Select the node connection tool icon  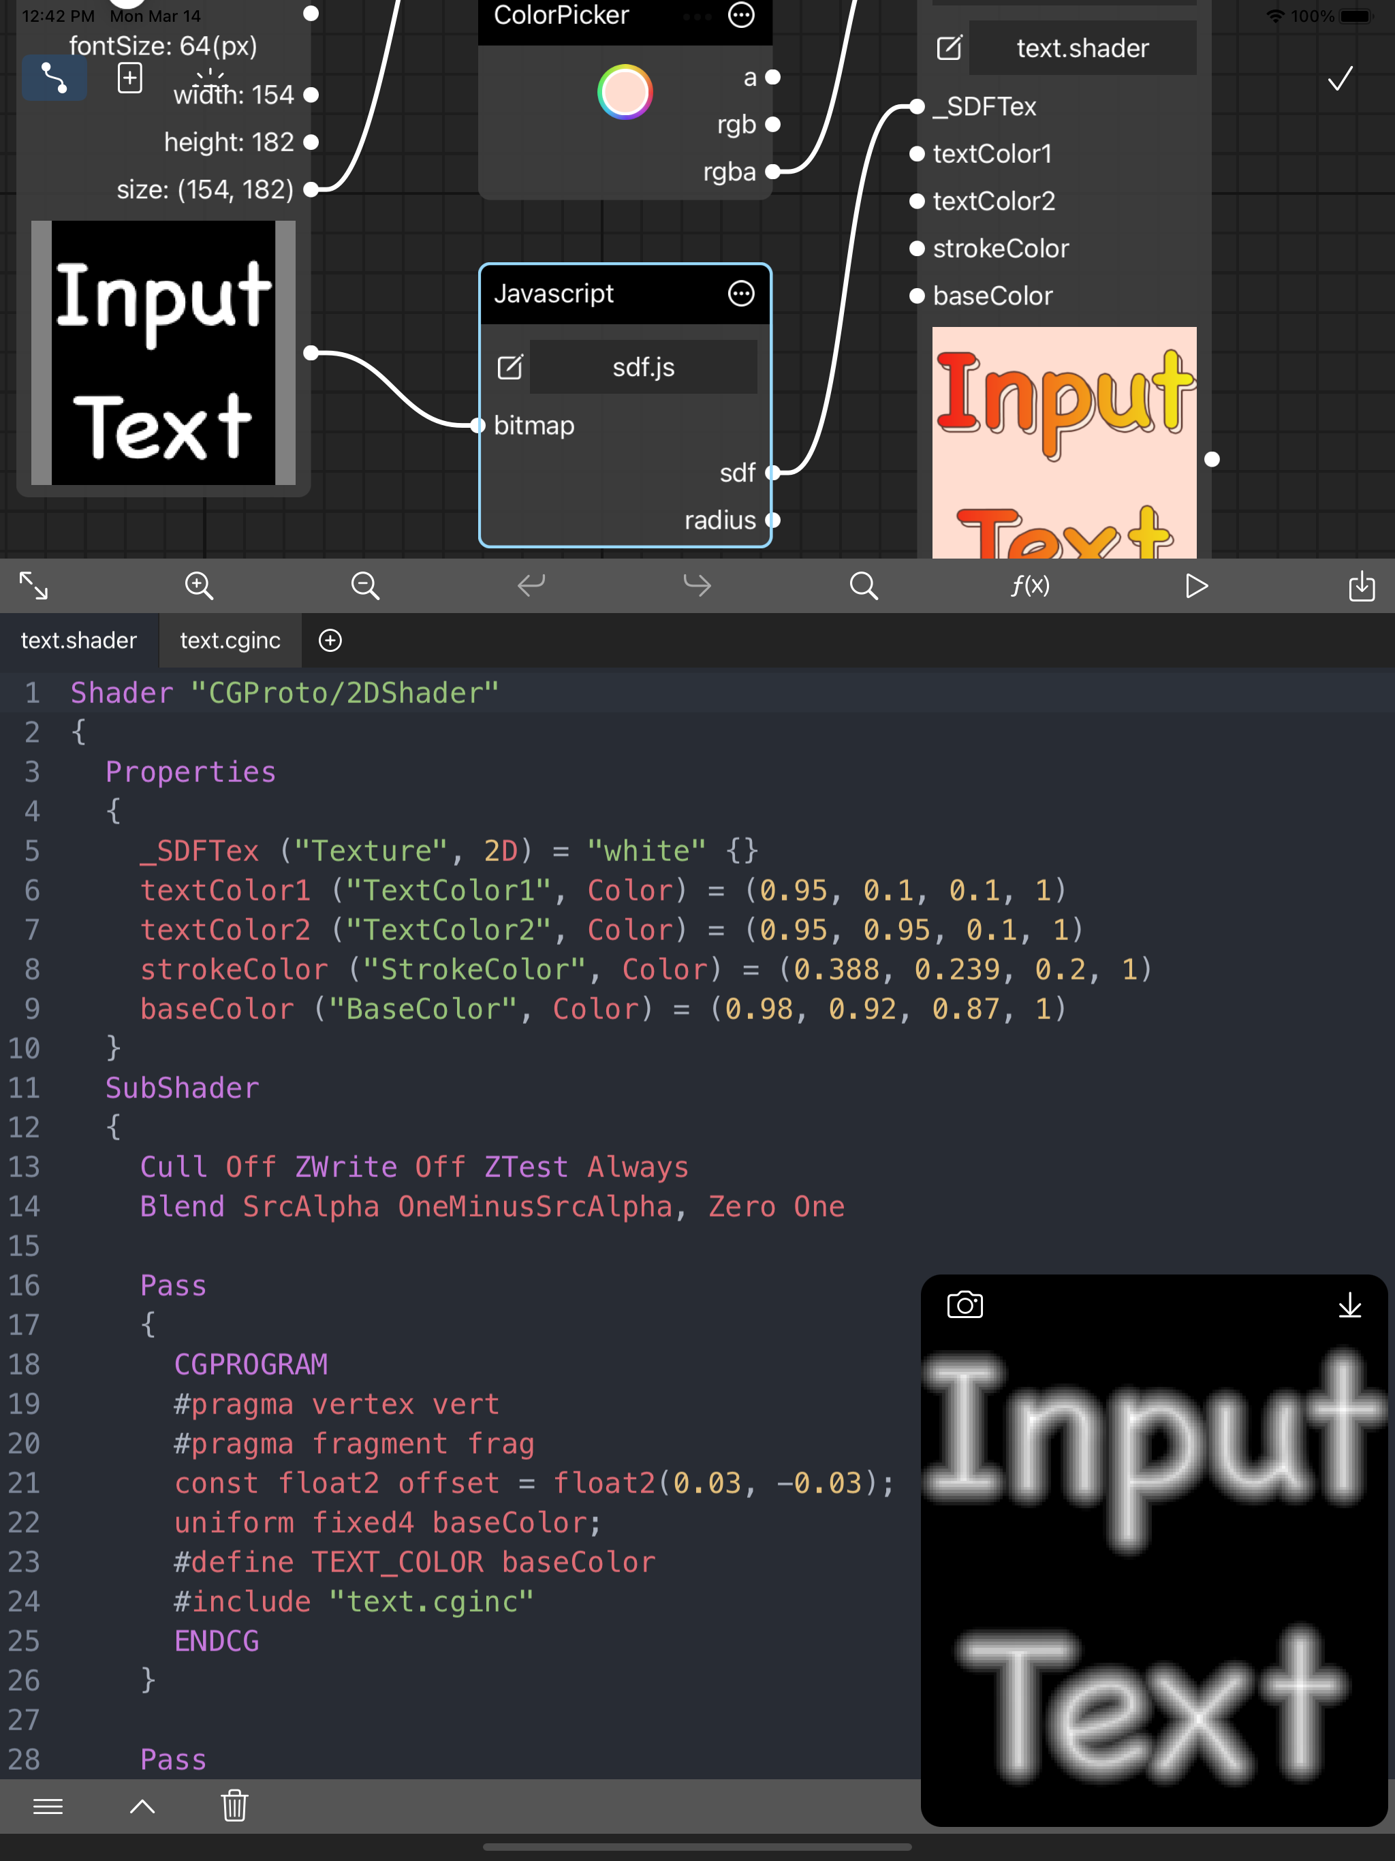click(54, 78)
